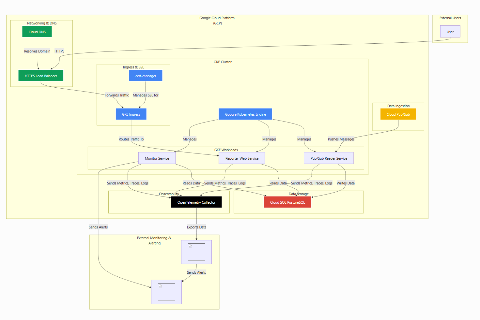Click the Forwards Traffic edge label
Viewport: 480px width, 320px height.
(x=116, y=95)
